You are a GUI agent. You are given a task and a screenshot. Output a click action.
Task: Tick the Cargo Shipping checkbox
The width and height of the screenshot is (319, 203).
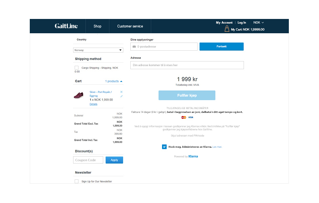click(x=77, y=68)
